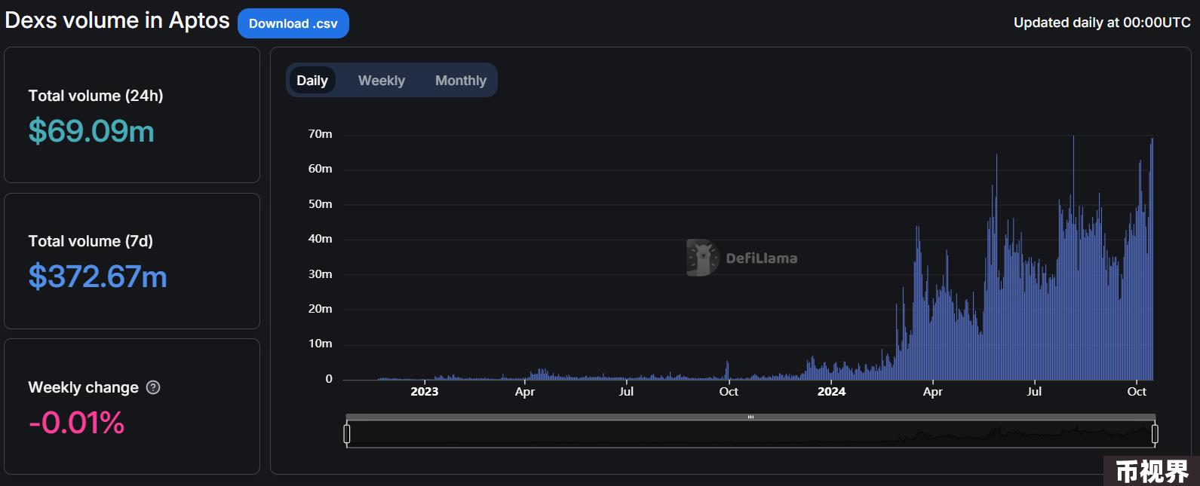Image resolution: width=1200 pixels, height=486 pixels.
Task: Click the 30m y-axis label
Action: pyautogui.click(x=320, y=274)
